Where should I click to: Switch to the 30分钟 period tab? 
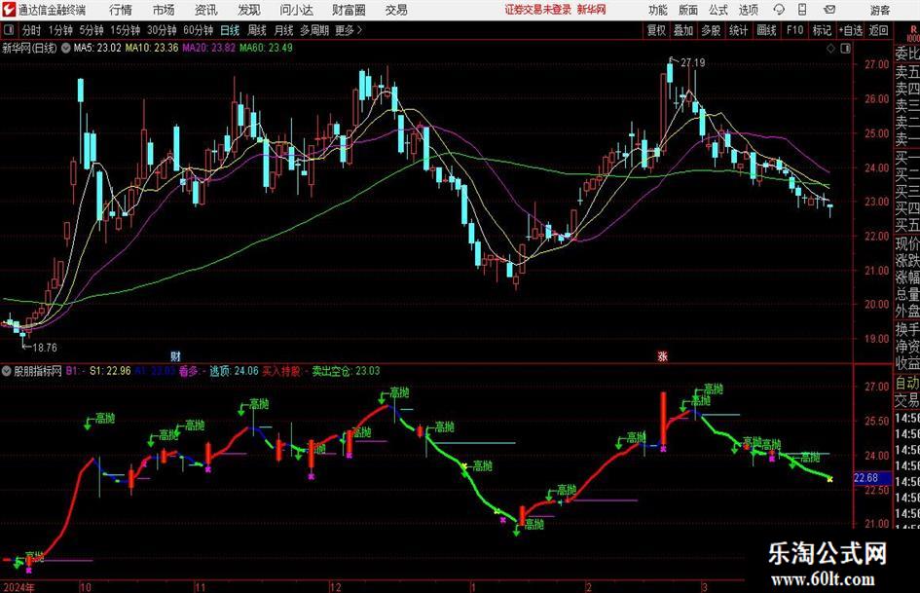[162, 30]
